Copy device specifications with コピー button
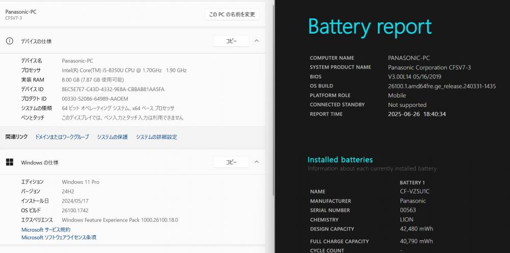The height and width of the screenshot is (253, 510). pos(231,41)
